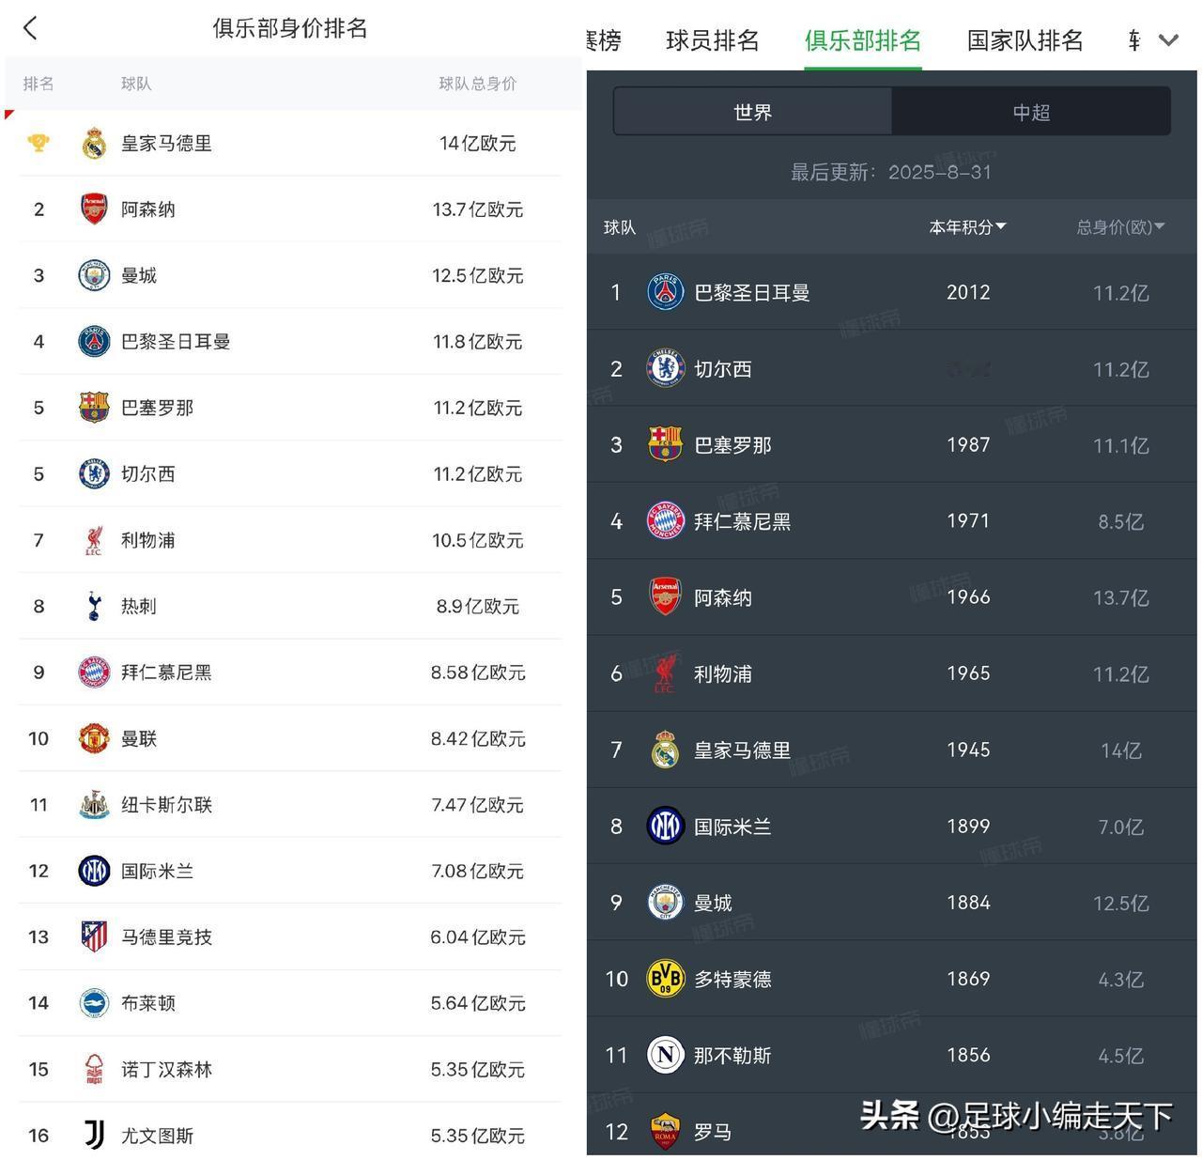
Task: Tap Arsenal crest in left value list
Action: click(x=94, y=209)
